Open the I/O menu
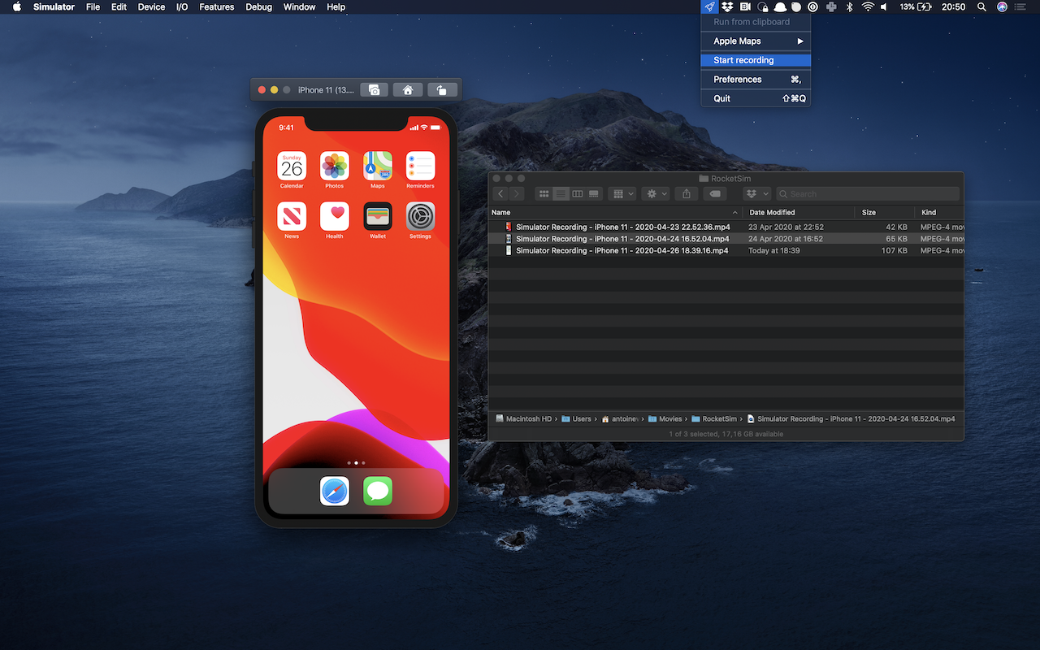The height and width of the screenshot is (650, 1040). click(182, 6)
